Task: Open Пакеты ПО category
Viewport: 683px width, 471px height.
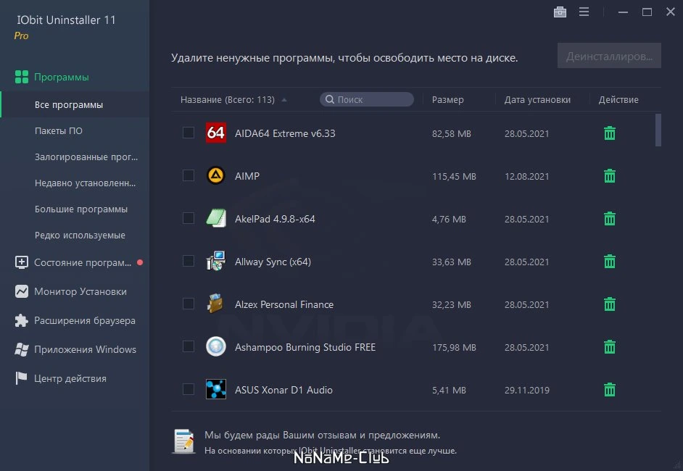Action: (x=59, y=130)
